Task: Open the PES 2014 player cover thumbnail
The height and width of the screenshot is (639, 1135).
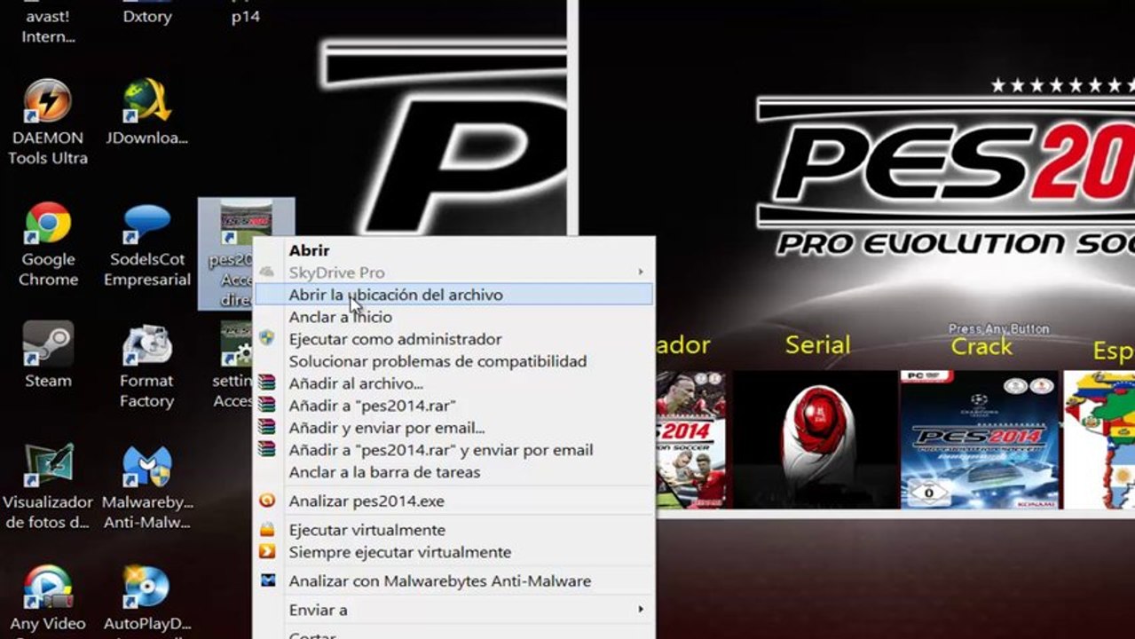Action: 692,439
